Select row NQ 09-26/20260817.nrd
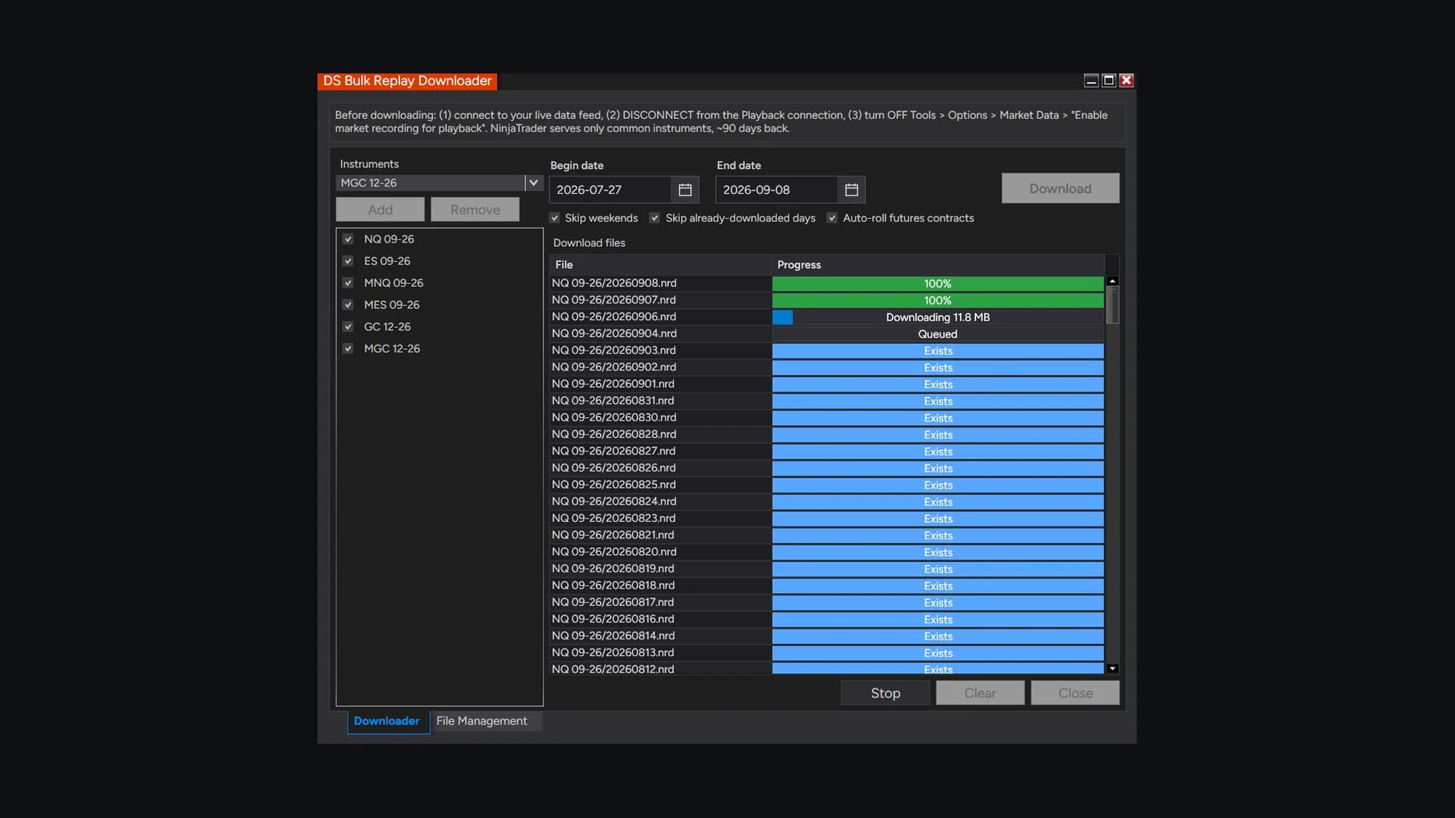The image size is (1455, 818). [x=827, y=602]
